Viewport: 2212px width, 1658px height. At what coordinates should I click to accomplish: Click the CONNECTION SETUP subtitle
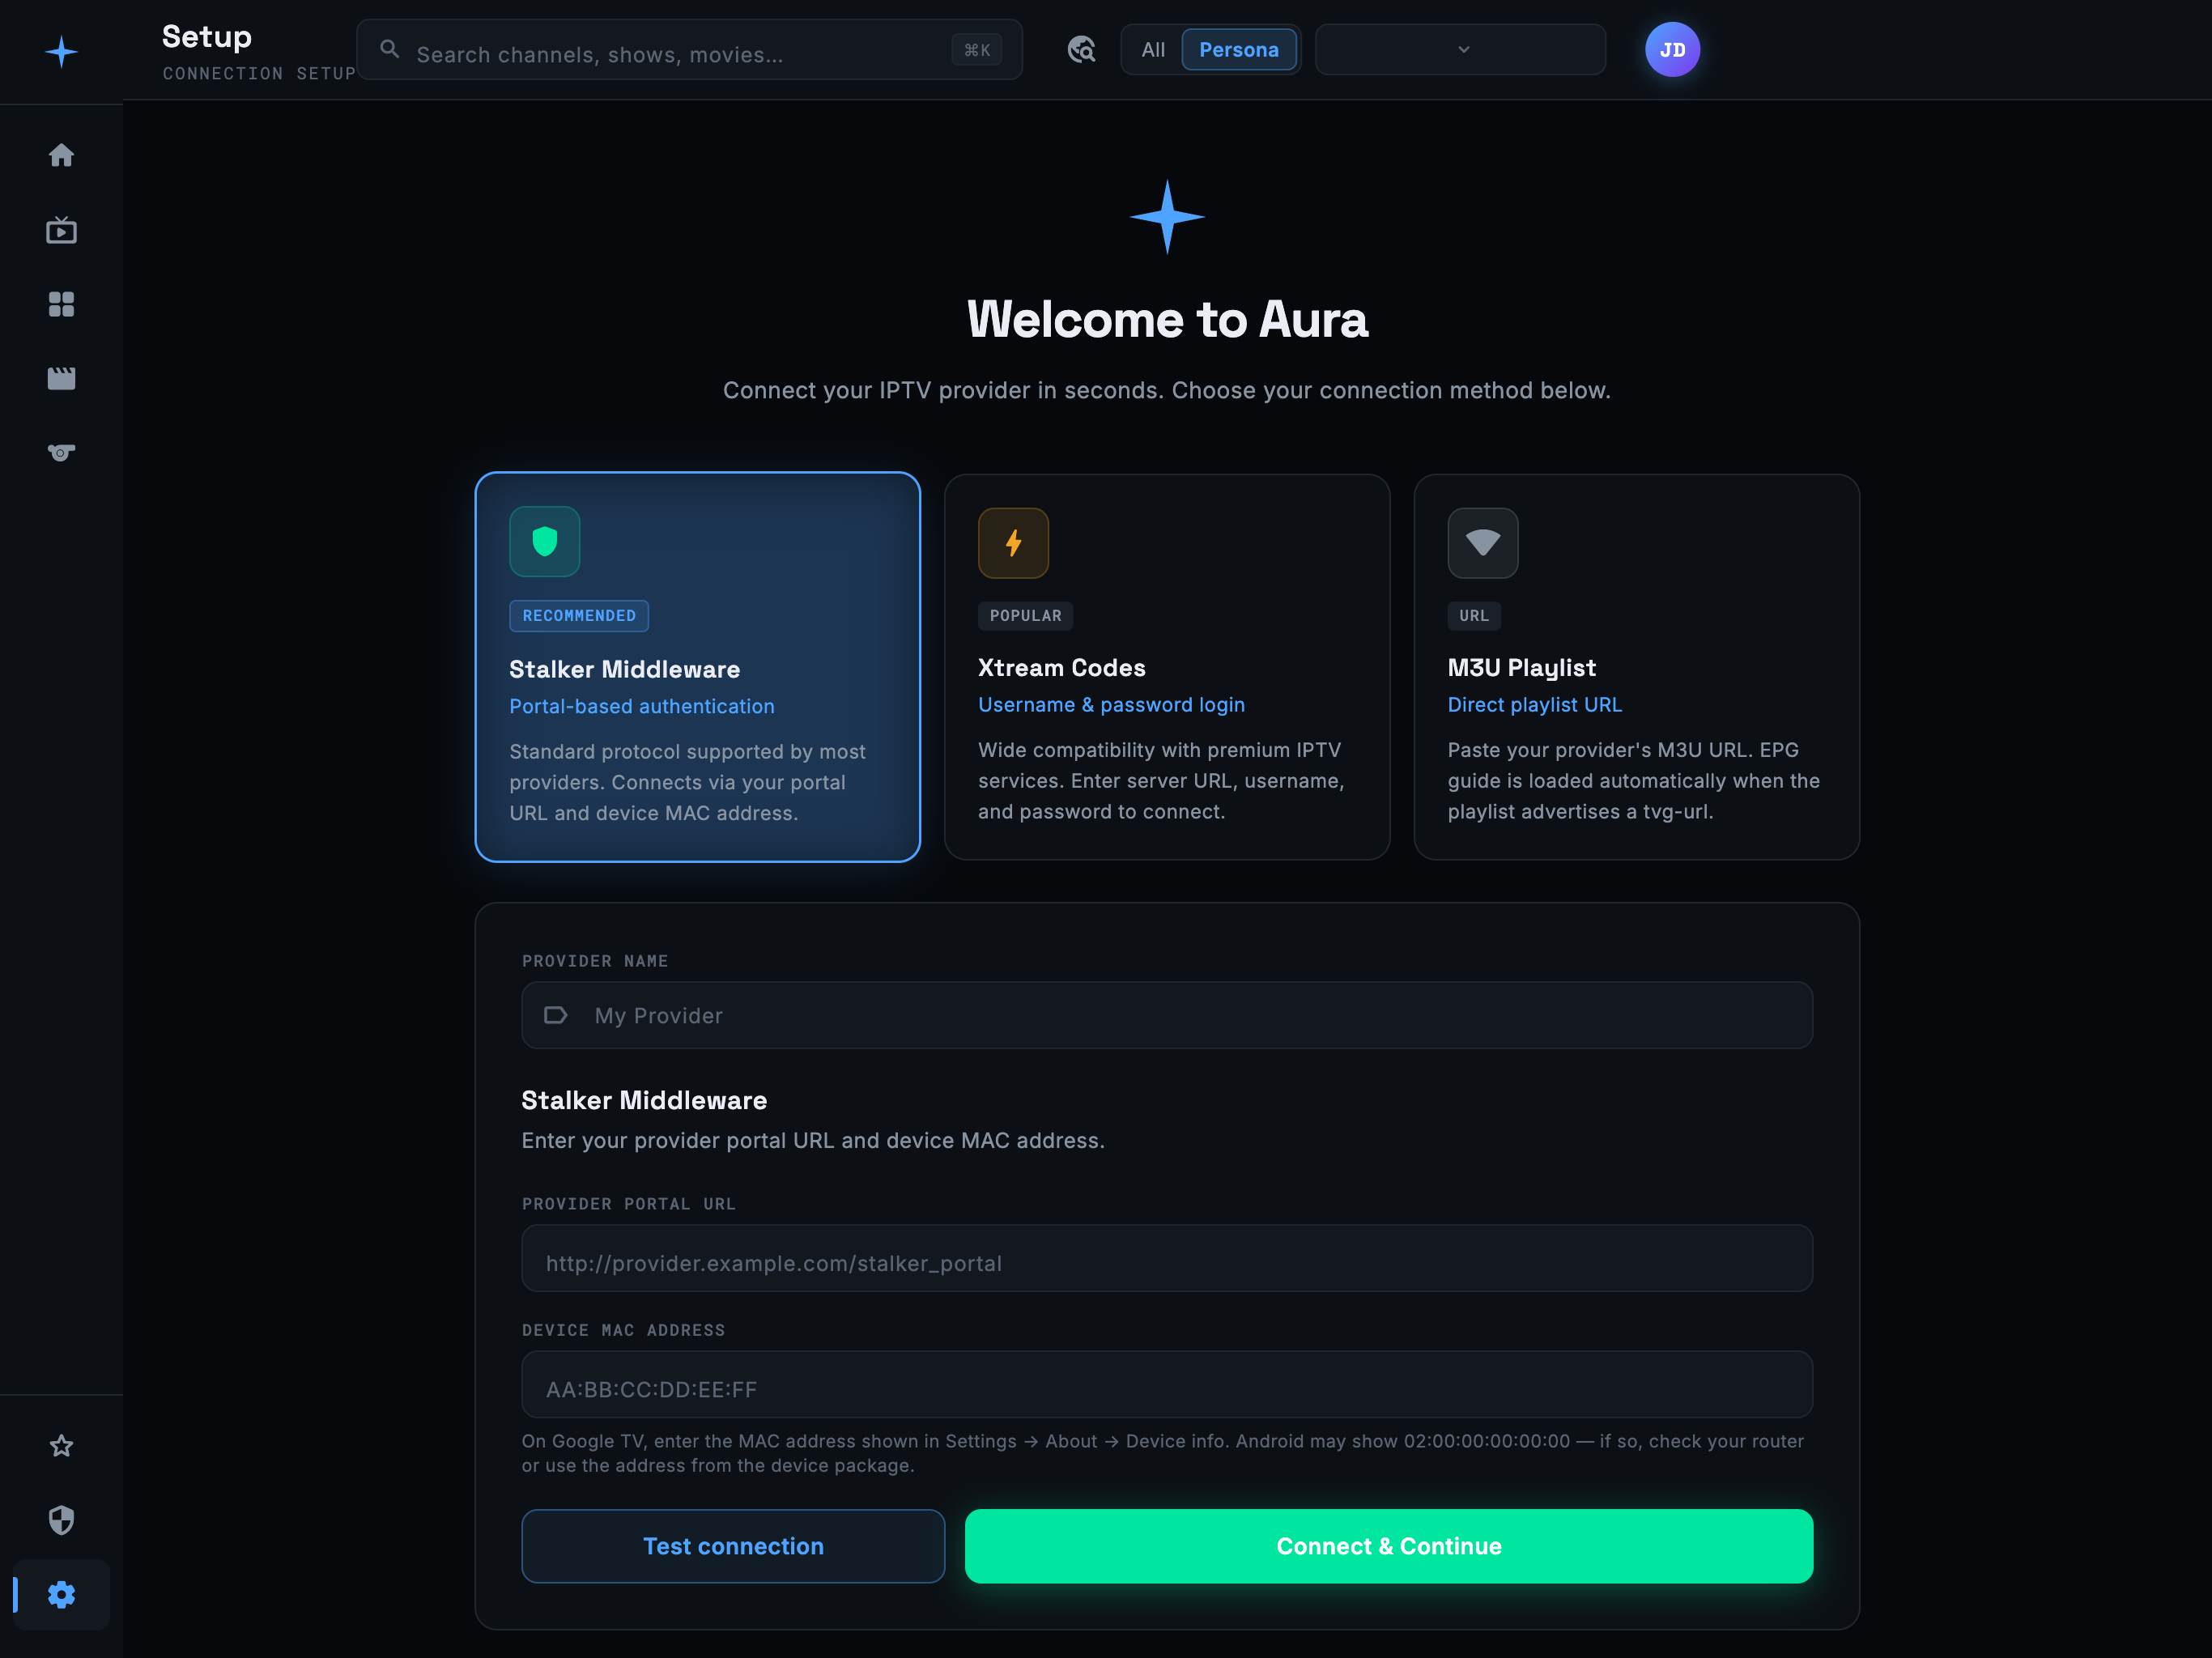[x=259, y=73]
